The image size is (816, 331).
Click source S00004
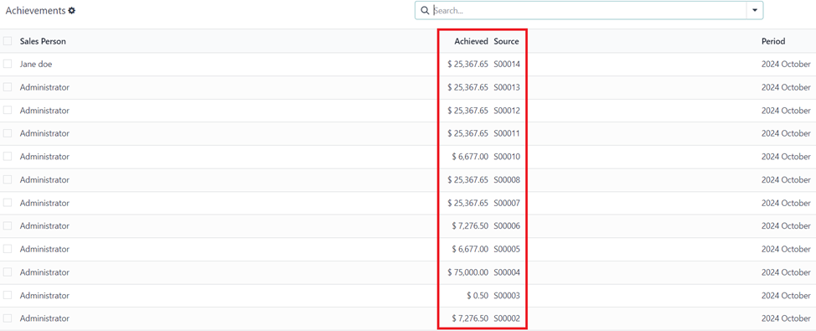(x=507, y=272)
